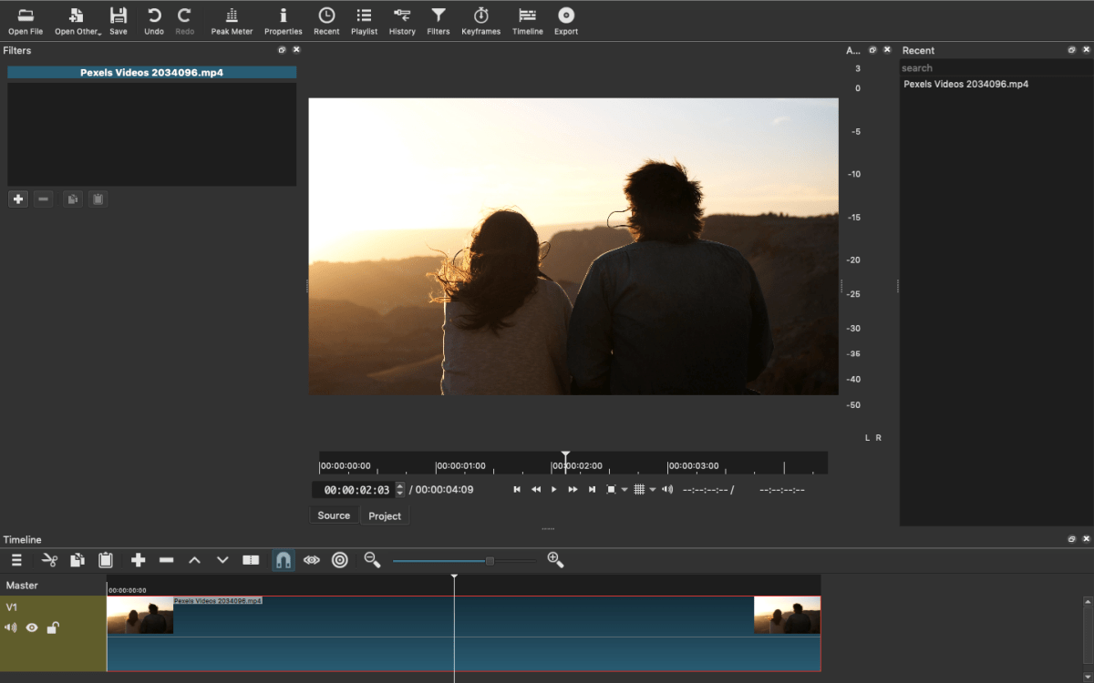Switch to the Project tab
This screenshot has width=1094, height=683.
384,515
